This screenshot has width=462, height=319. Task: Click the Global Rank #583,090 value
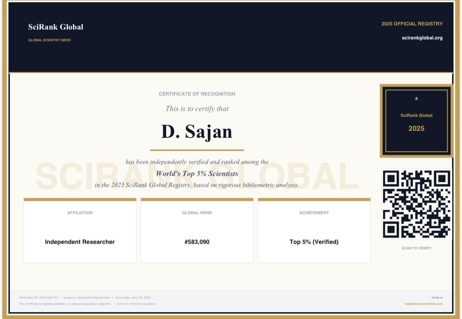coord(197,242)
